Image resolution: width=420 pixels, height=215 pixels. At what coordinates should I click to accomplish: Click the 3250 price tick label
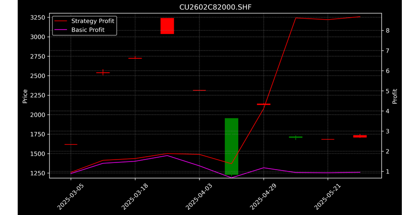[38, 18]
